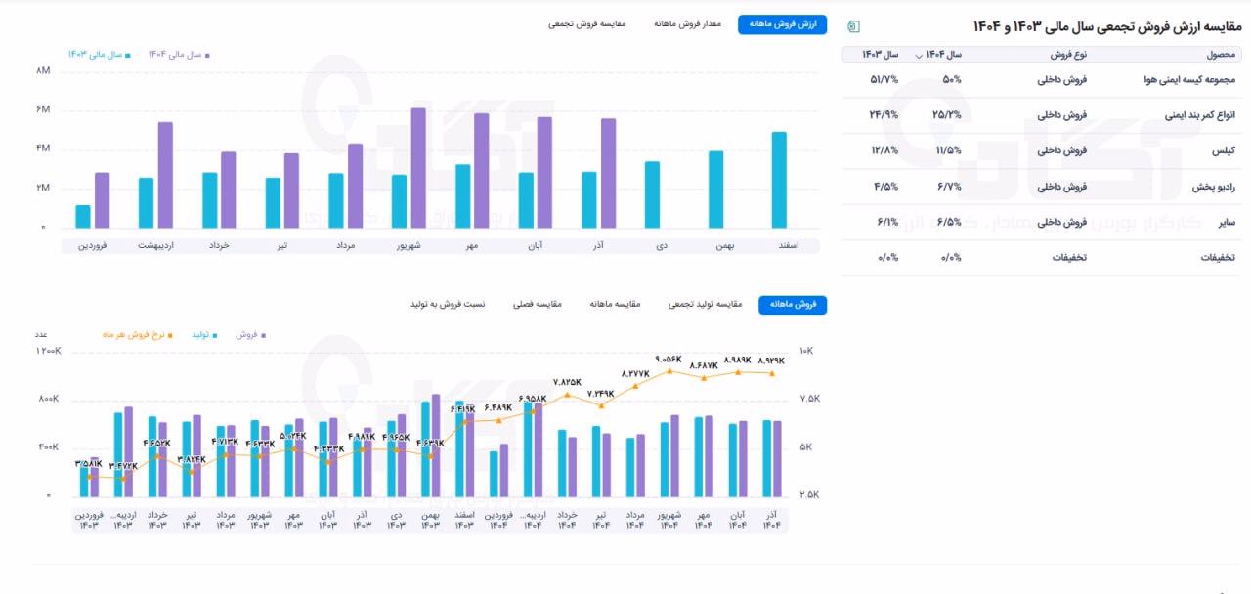Image resolution: width=1251 pixels, height=594 pixels.
Task: Select the انواع کمر بند ایمنی product cell
Action: (x=1200, y=115)
